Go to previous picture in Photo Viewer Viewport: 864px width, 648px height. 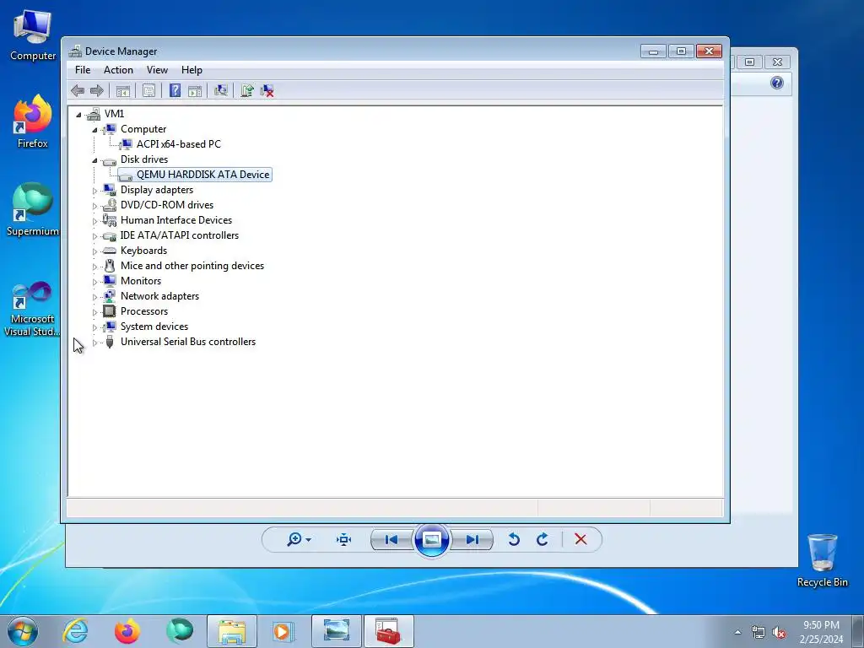tap(391, 539)
